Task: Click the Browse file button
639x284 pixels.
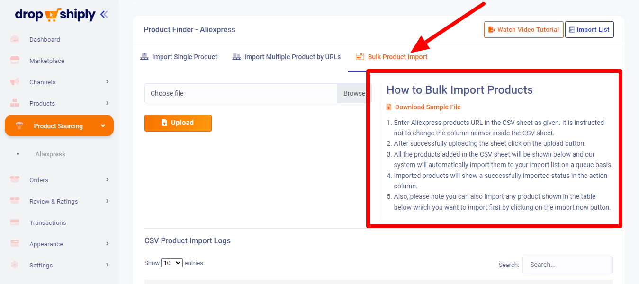Action: pos(354,93)
